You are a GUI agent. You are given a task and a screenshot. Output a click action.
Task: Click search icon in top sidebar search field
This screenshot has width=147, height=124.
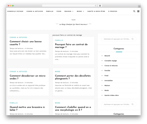click(x=133, y=39)
